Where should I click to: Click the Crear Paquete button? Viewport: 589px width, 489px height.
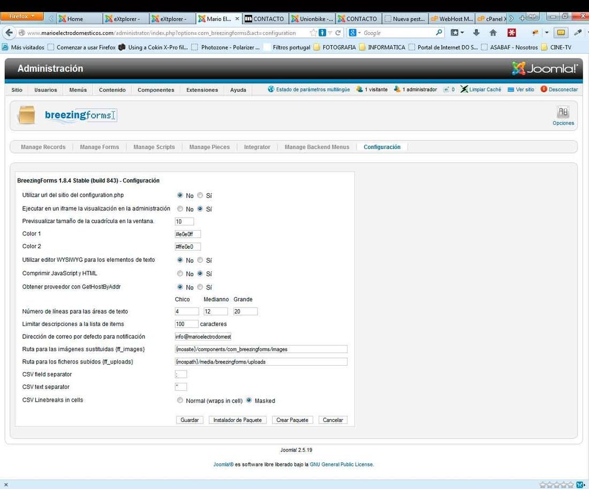[x=292, y=420]
